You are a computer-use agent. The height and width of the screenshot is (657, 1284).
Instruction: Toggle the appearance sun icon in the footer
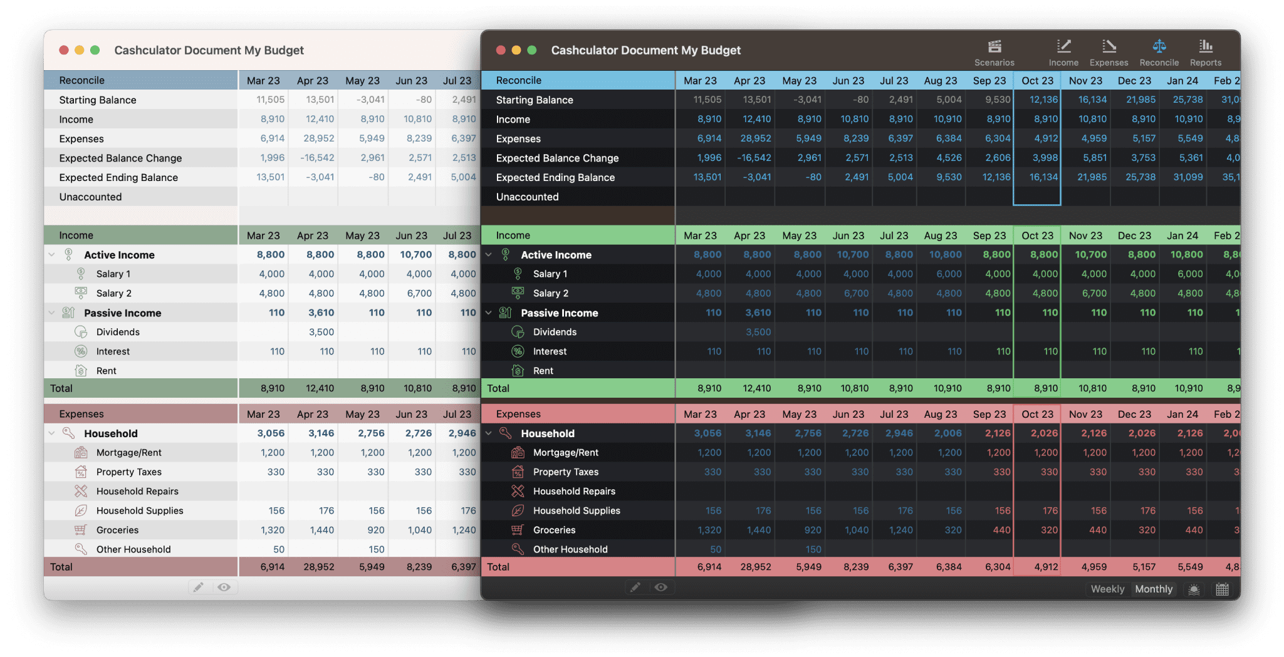click(x=1194, y=589)
